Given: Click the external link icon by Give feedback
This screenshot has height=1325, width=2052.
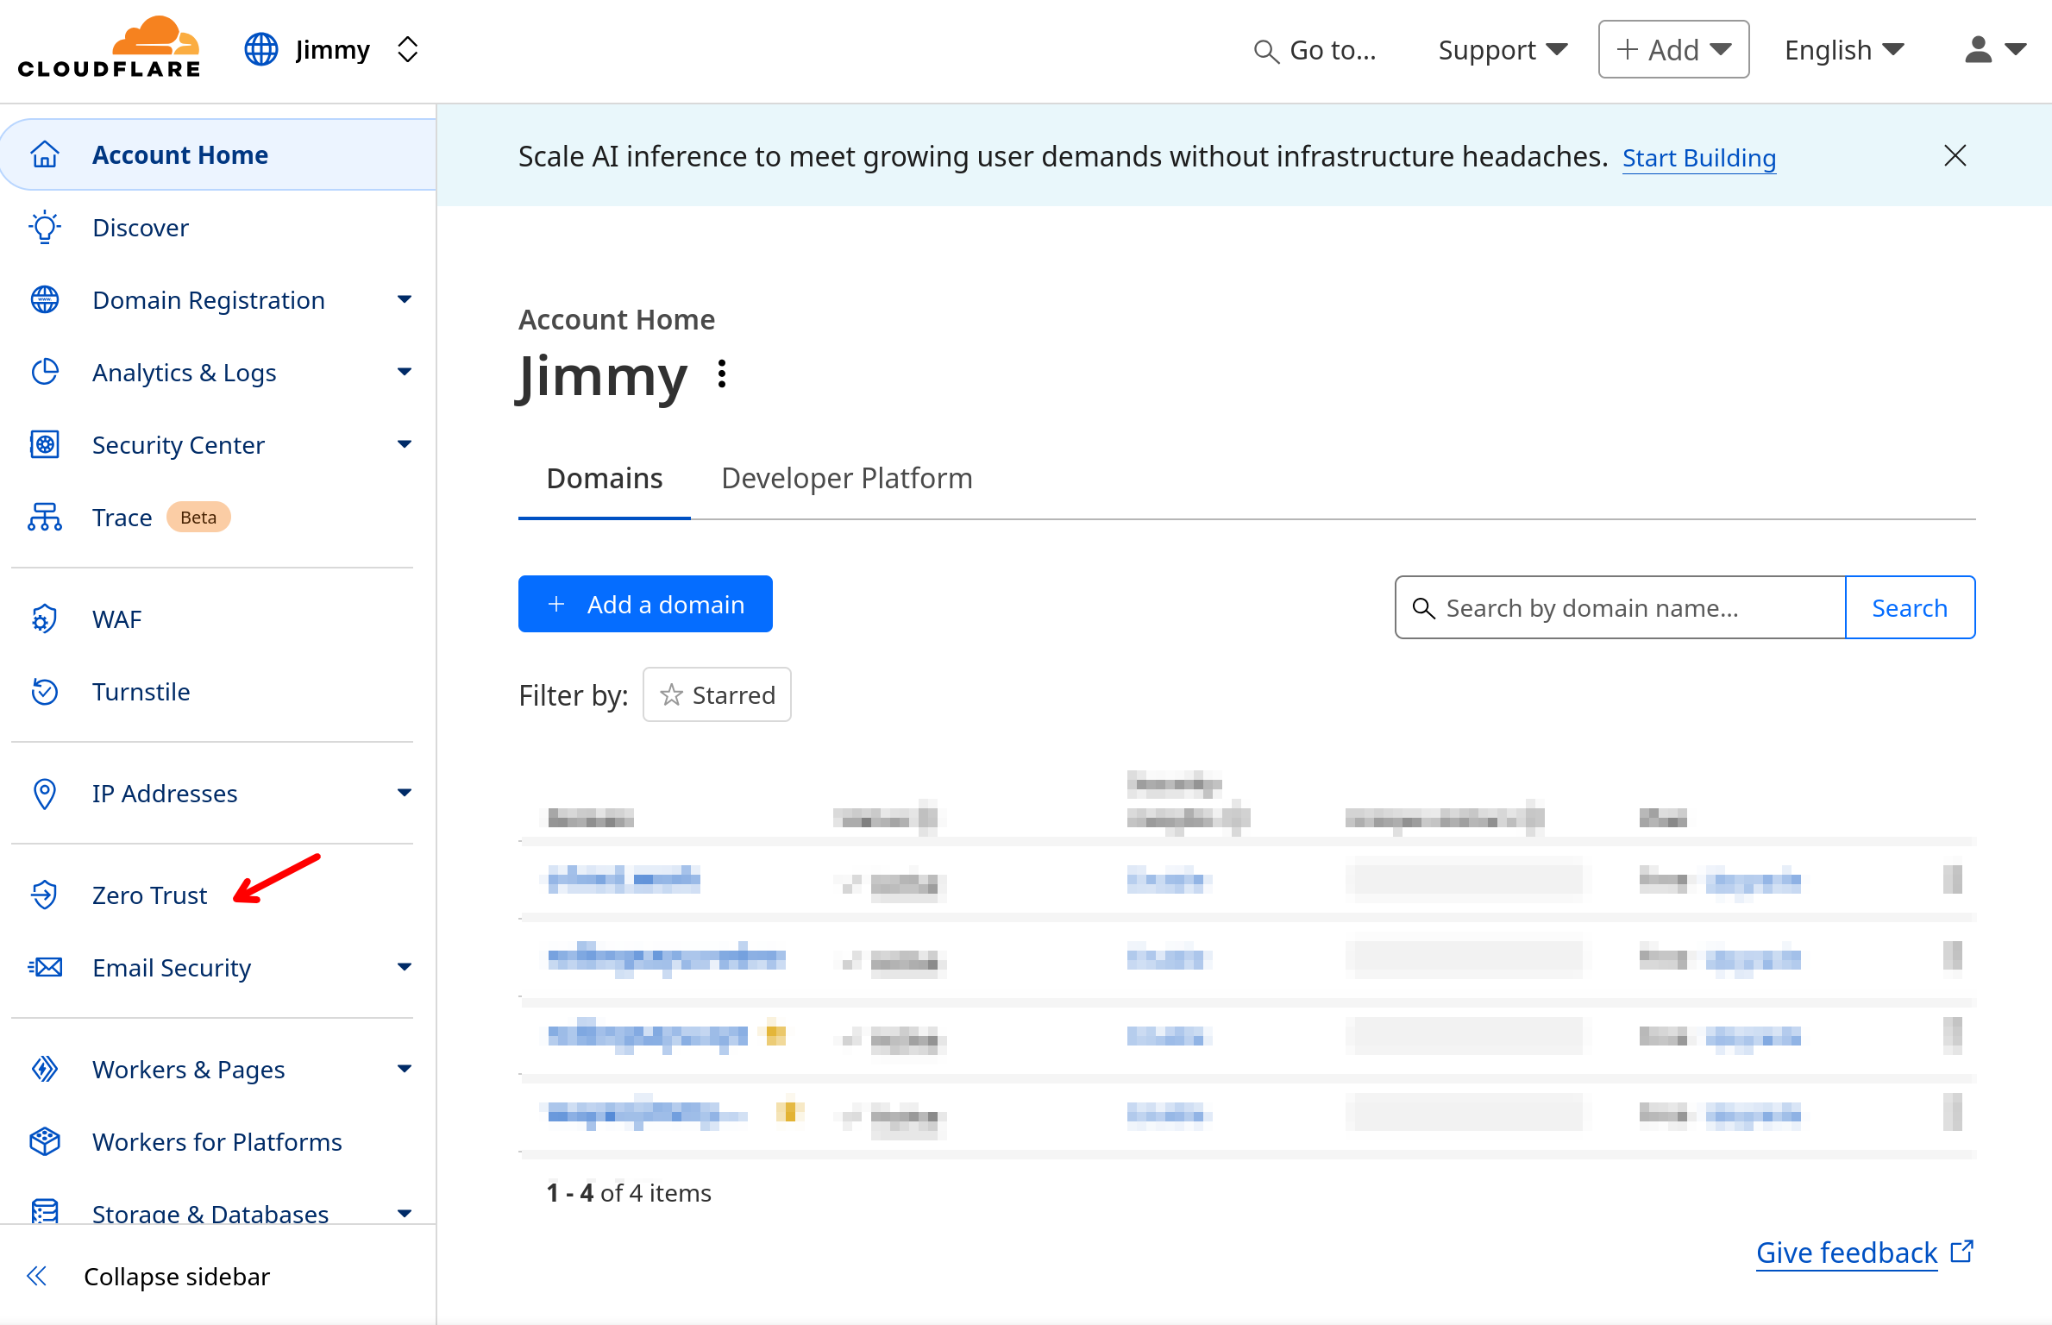Looking at the screenshot, I should [1962, 1251].
